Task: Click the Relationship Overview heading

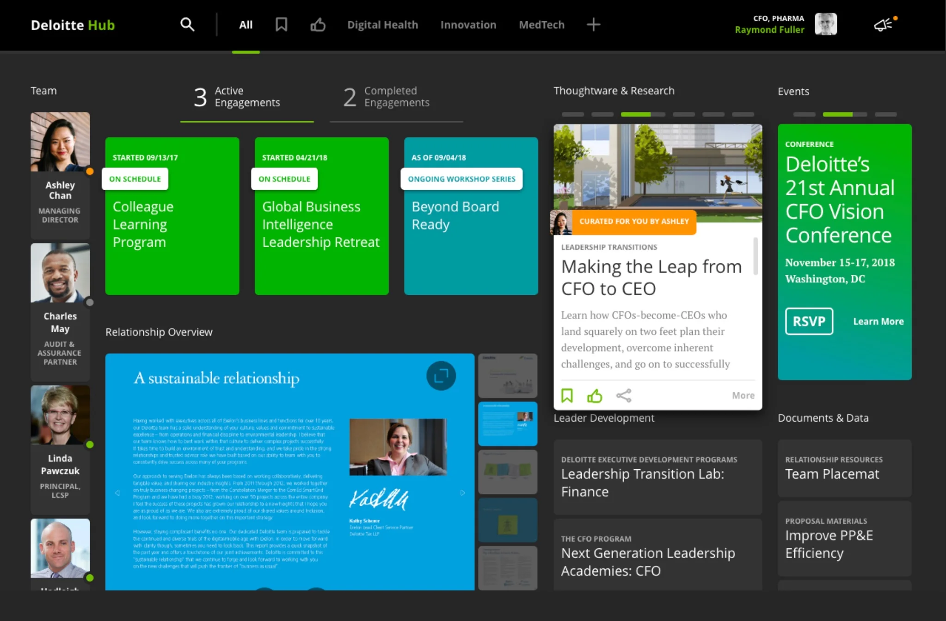Action: point(159,332)
